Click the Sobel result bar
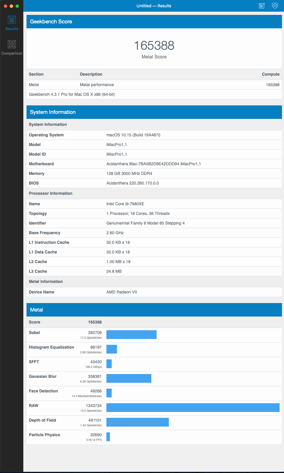The width and height of the screenshot is (284, 473). [132, 335]
